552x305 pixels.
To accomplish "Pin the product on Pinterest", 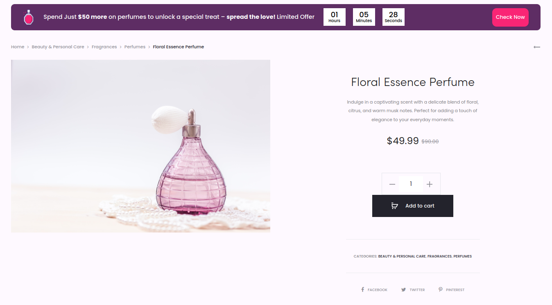I will click(451, 290).
